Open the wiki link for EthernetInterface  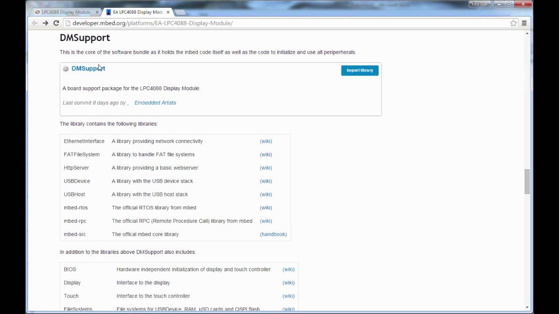(x=266, y=141)
